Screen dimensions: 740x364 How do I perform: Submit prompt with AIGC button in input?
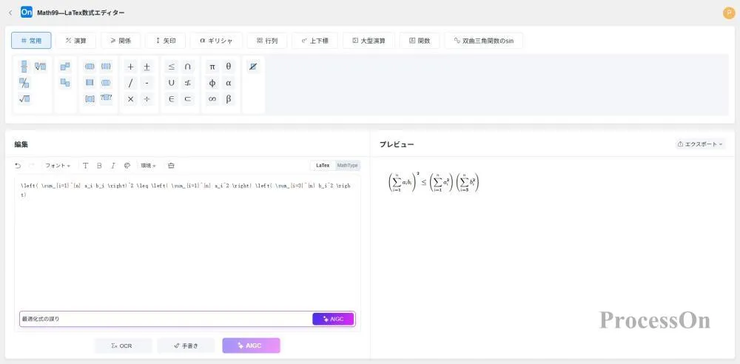(x=333, y=319)
